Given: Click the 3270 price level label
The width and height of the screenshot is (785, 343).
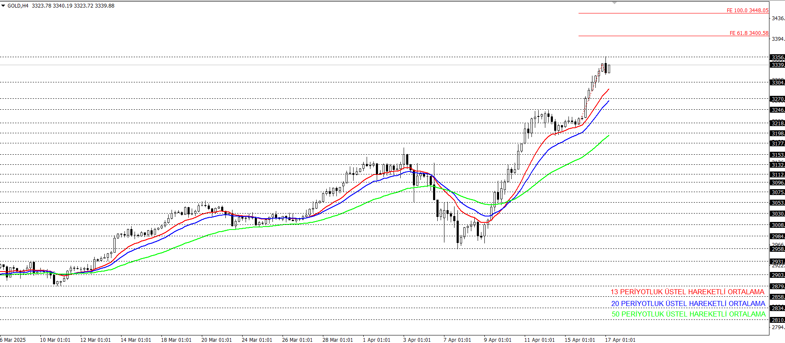Looking at the screenshot, I should [x=777, y=99].
